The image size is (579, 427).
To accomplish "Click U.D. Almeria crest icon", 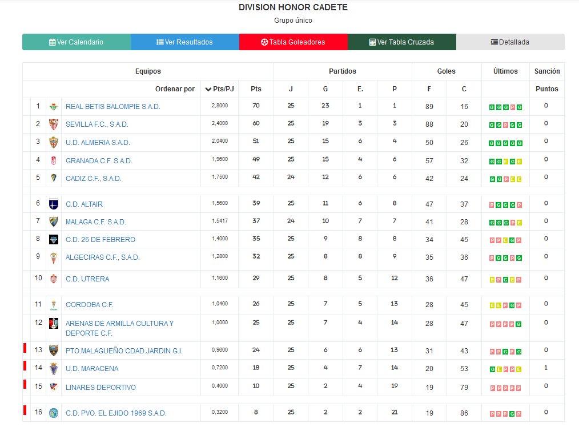I will pyautogui.click(x=54, y=143).
